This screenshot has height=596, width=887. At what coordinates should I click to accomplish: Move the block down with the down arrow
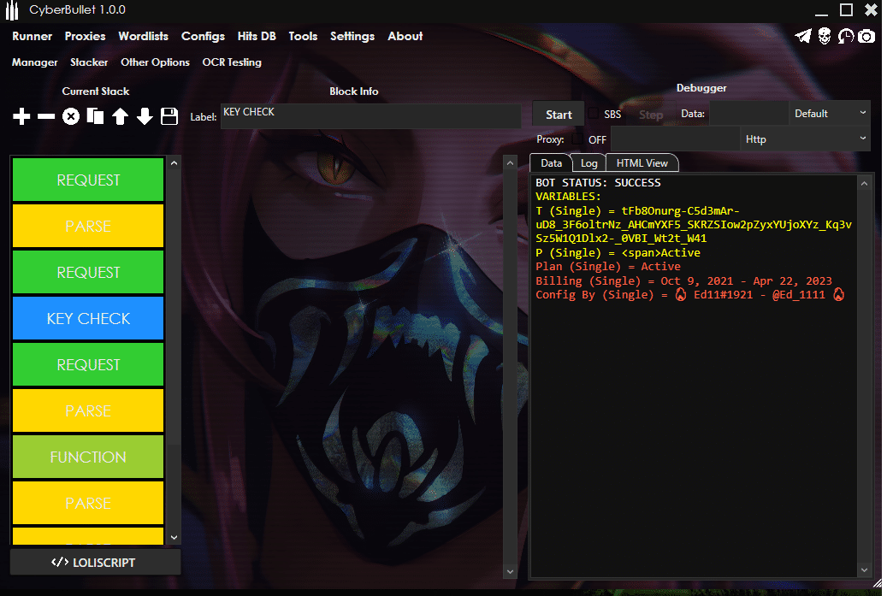tap(145, 116)
